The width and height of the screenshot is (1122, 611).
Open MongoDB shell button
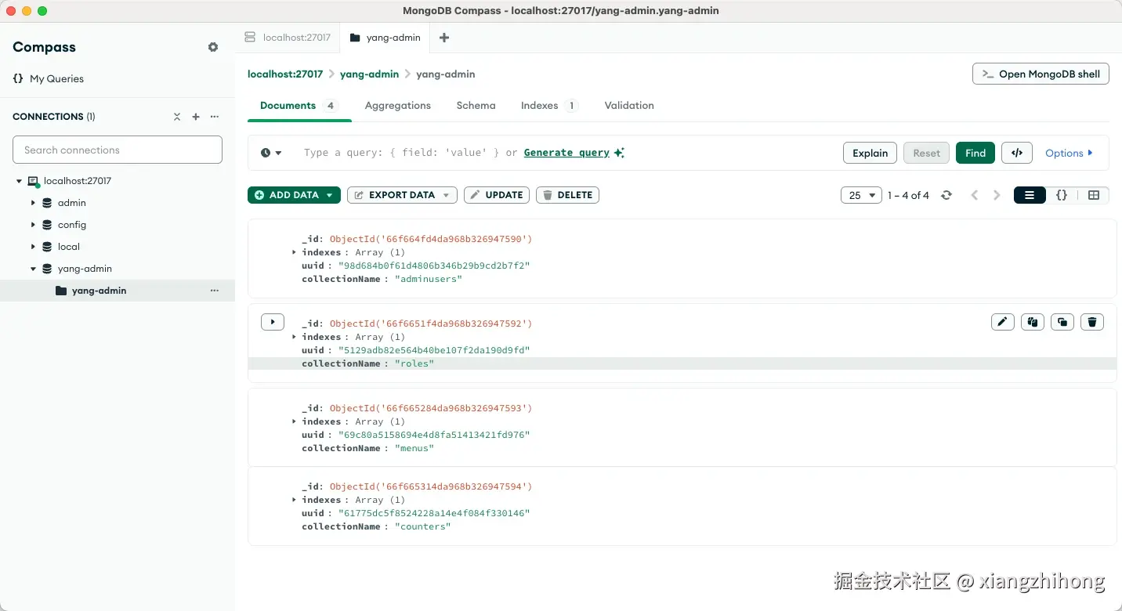(1041, 74)
